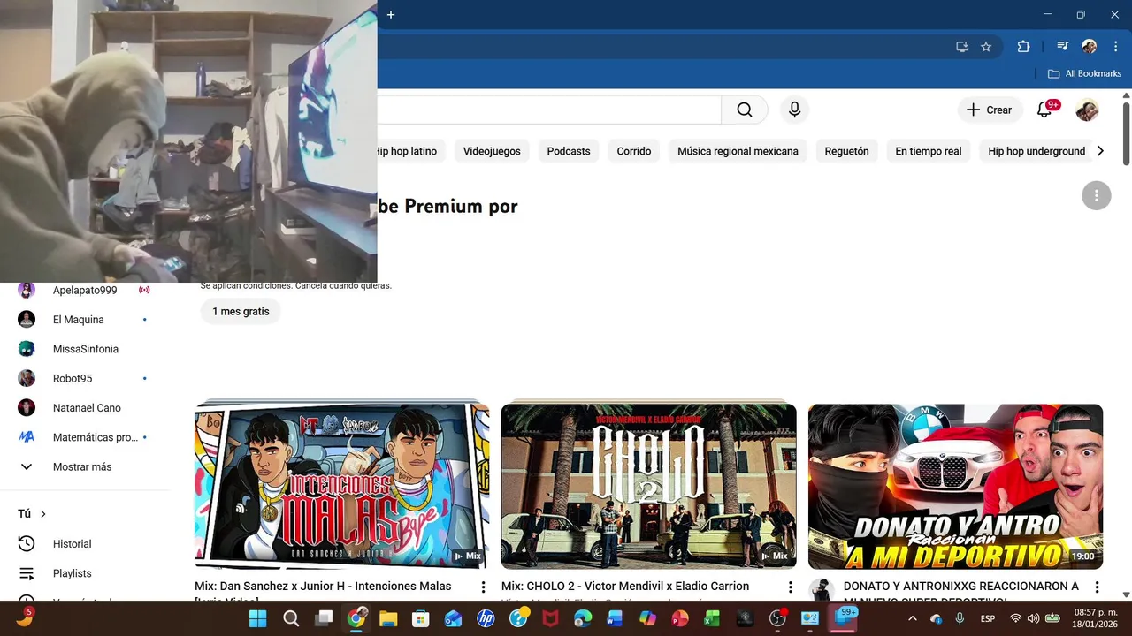Screen dimensions: 1132x636
Task: Open HP app from the taskbar
Action: (x=486, y=618)
